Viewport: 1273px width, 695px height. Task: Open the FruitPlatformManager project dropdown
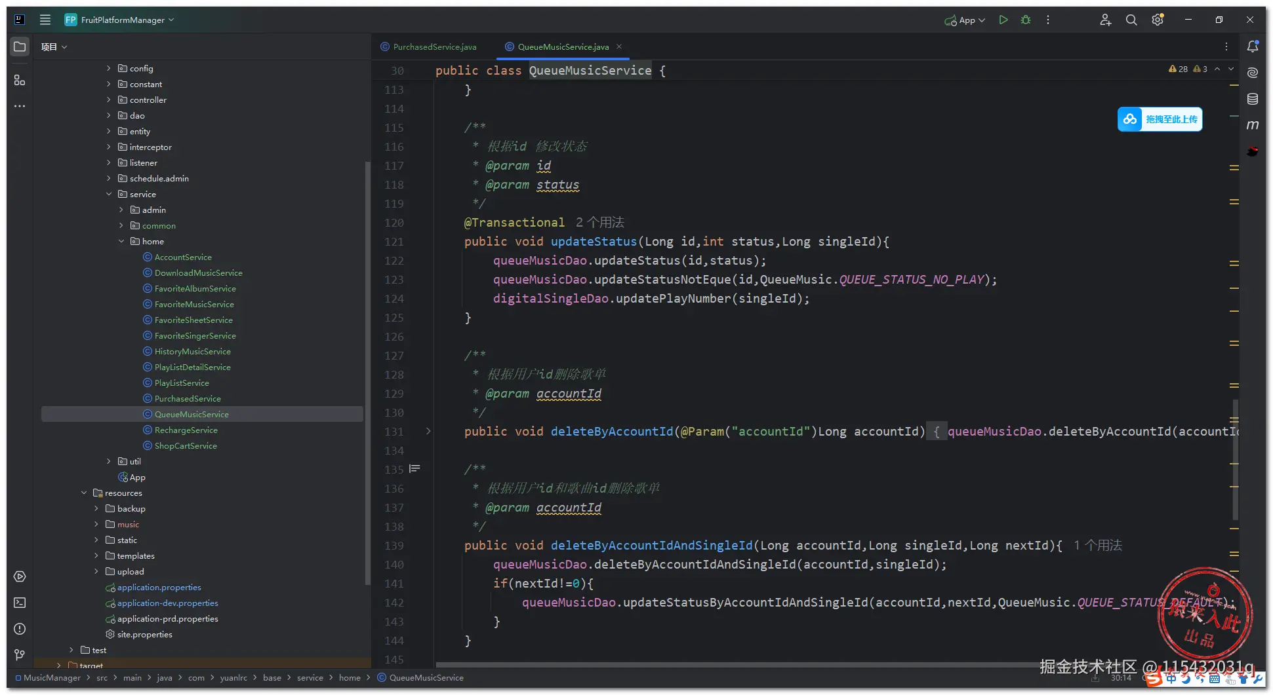point(120,20)
